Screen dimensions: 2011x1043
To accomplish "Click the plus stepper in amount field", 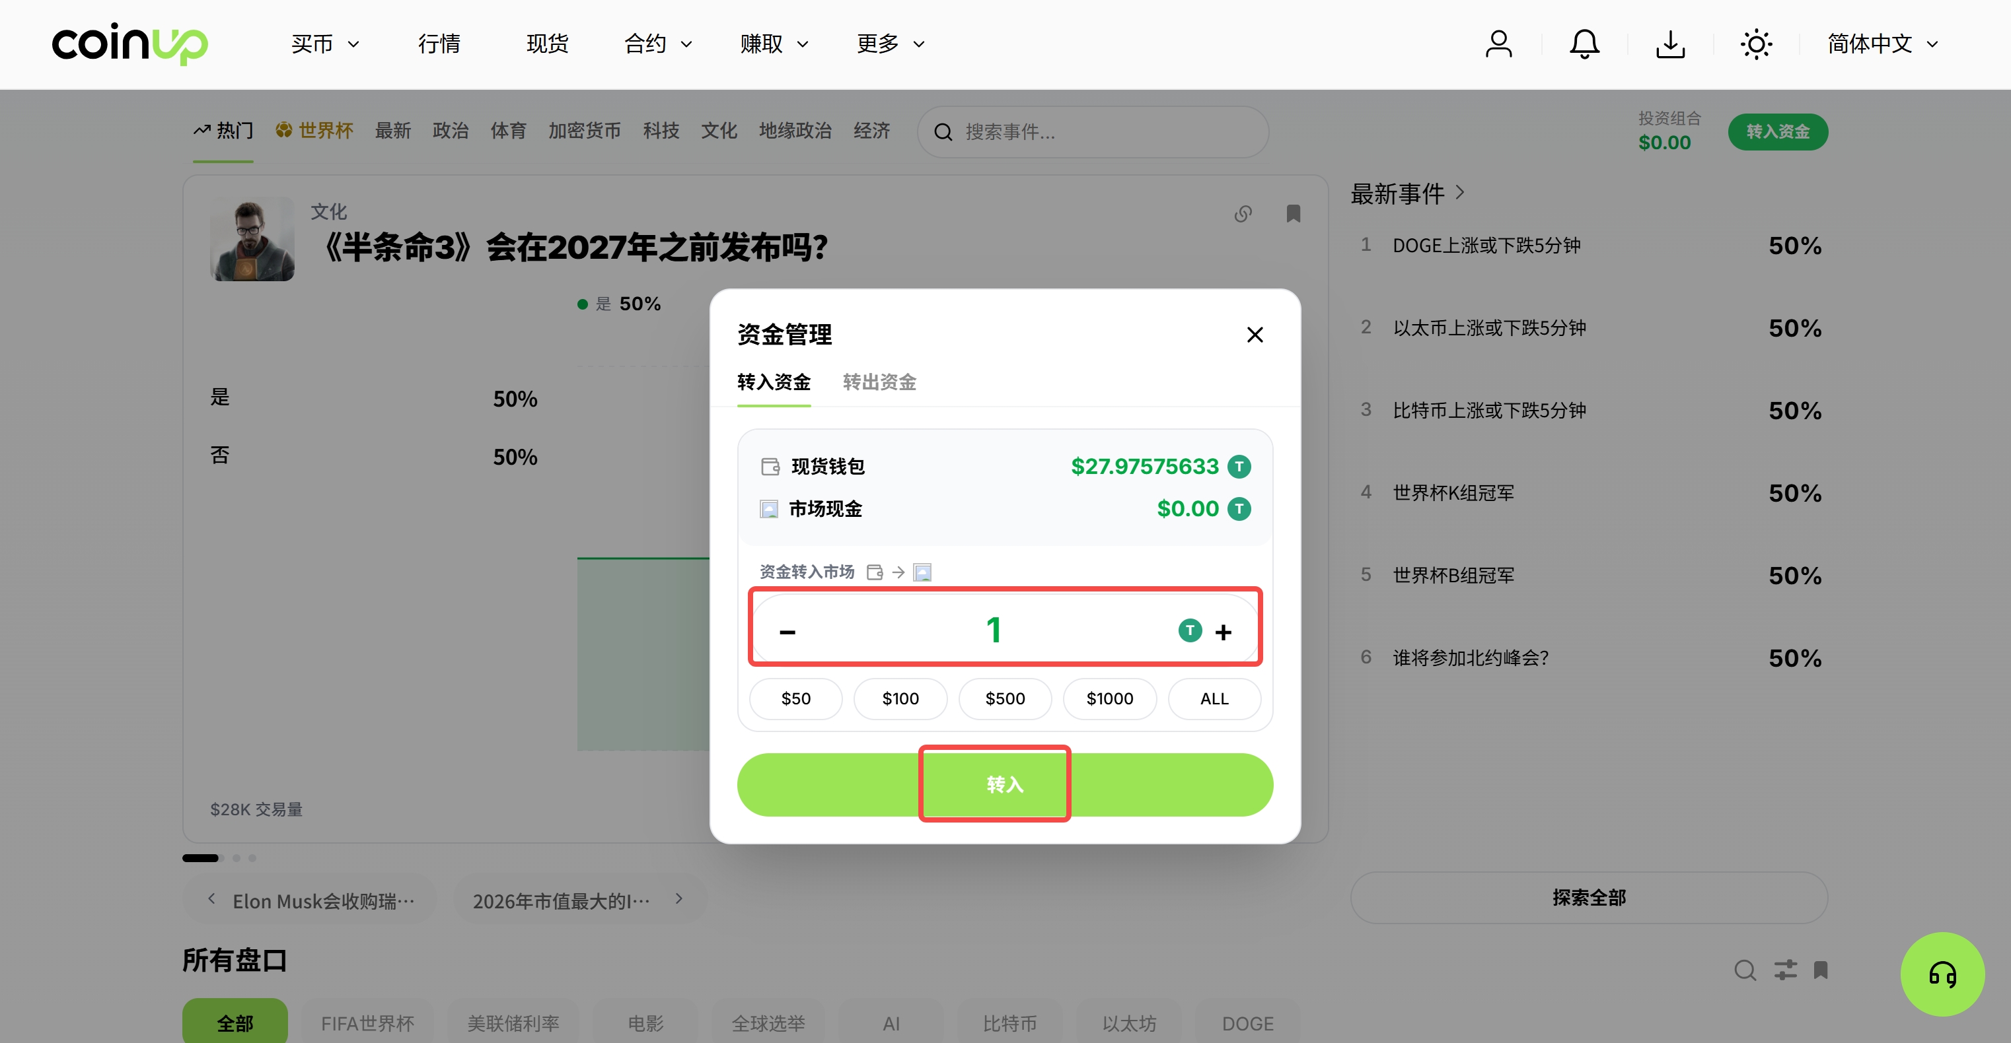I will click(1224, 631).
